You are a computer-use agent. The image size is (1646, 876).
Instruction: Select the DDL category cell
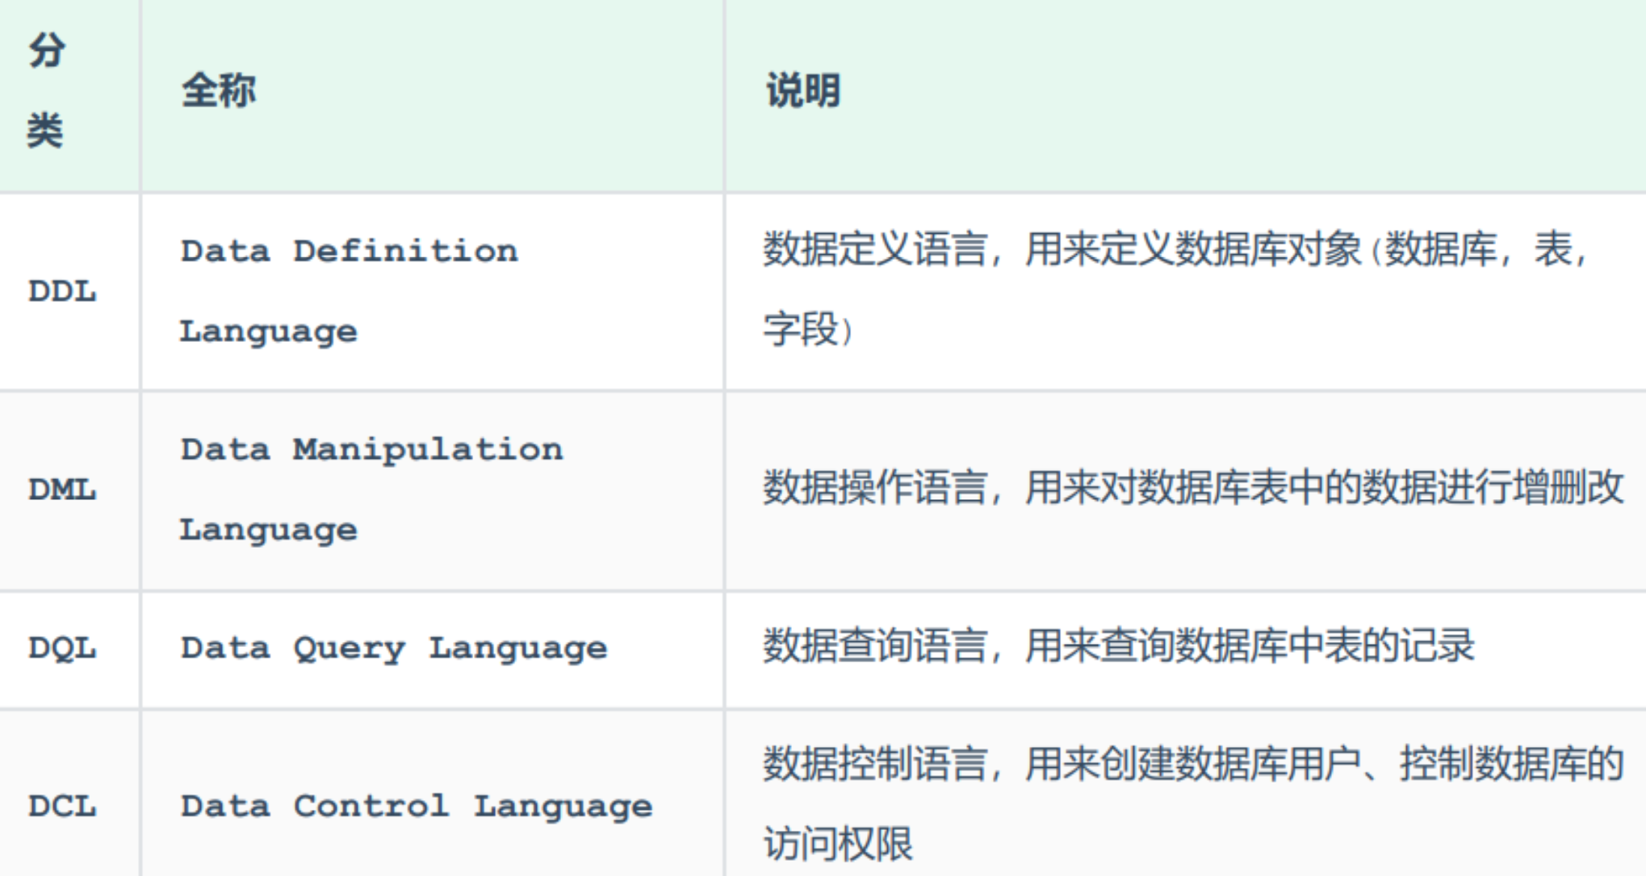tap(62, 291)
